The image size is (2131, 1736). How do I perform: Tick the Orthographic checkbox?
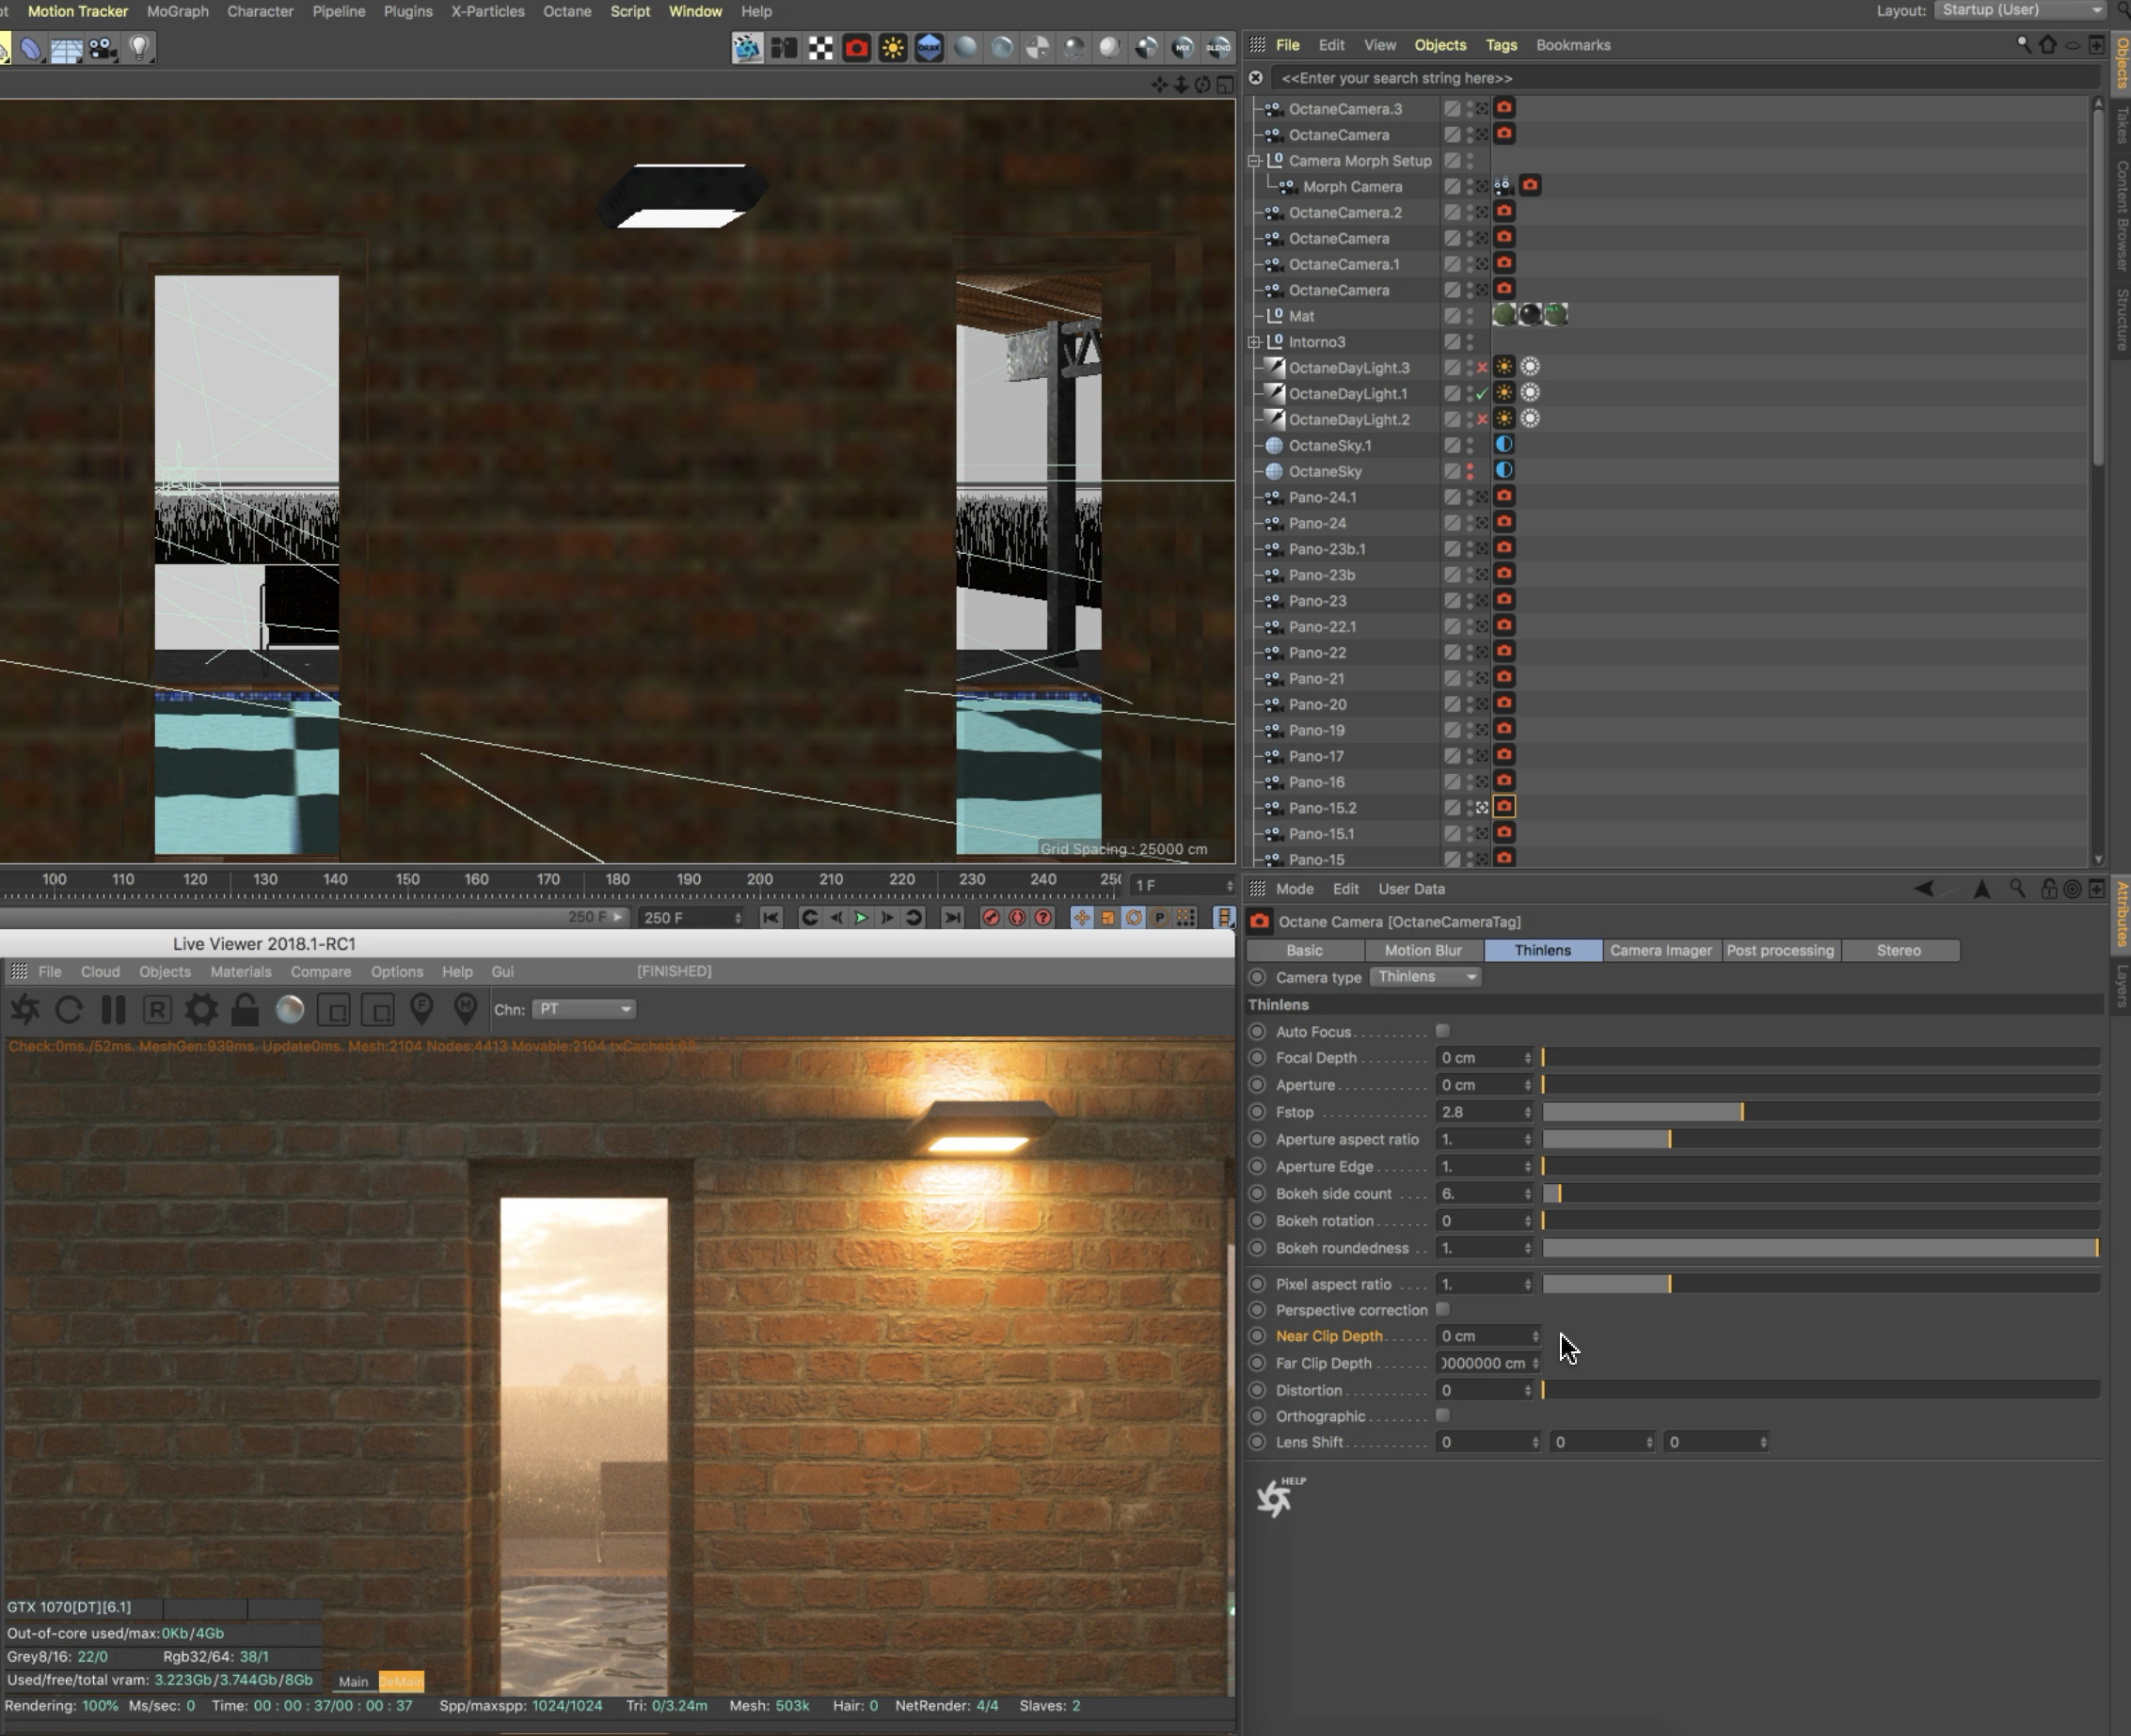click(x=1441, y=1415)
